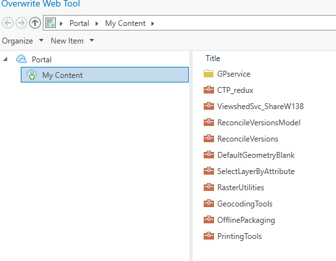The width and height of the screenshot is (336, 261).
Task: Click the ReconcileVersions toolbox icon
Action: tap(209, 138)
